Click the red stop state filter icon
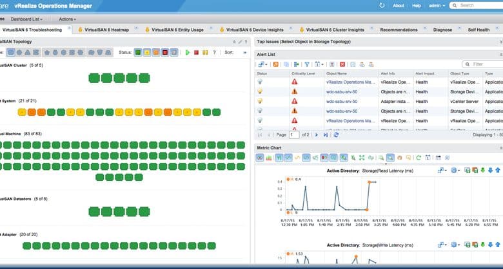This screenshot has width=503, height=269. pyautogui.click(x=196, y=52)
